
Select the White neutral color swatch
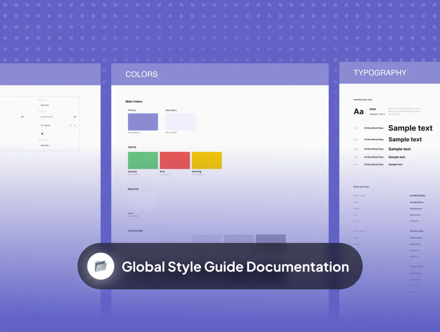[143, 202]
